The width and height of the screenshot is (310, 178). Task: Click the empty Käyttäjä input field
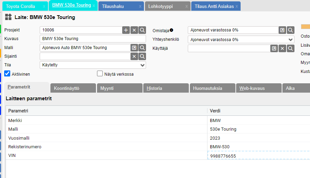(x=229, y=48)
